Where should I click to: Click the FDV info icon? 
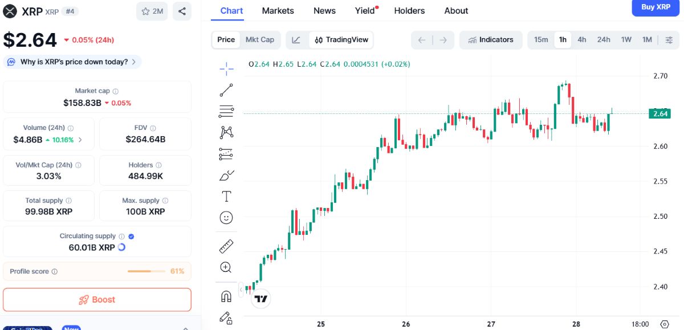tap(153, 128)
